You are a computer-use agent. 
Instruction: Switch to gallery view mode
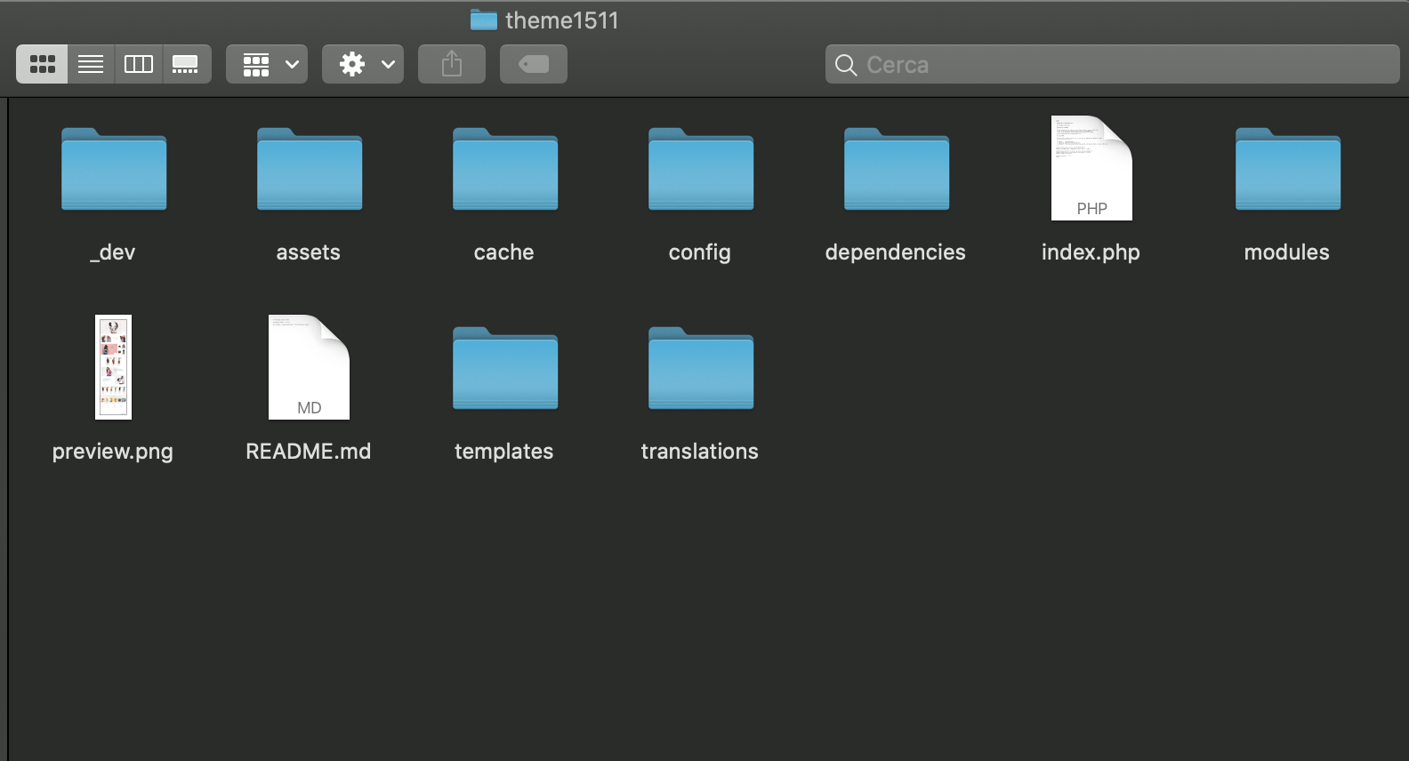pyautogui.click(x=187, y=64)
